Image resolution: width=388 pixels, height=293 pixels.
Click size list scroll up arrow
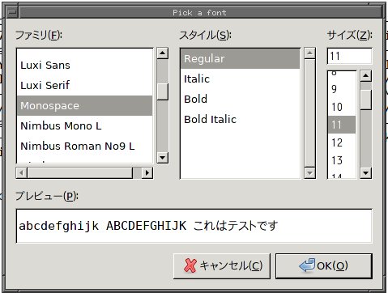pyautogui.click(x=366, y=76)
